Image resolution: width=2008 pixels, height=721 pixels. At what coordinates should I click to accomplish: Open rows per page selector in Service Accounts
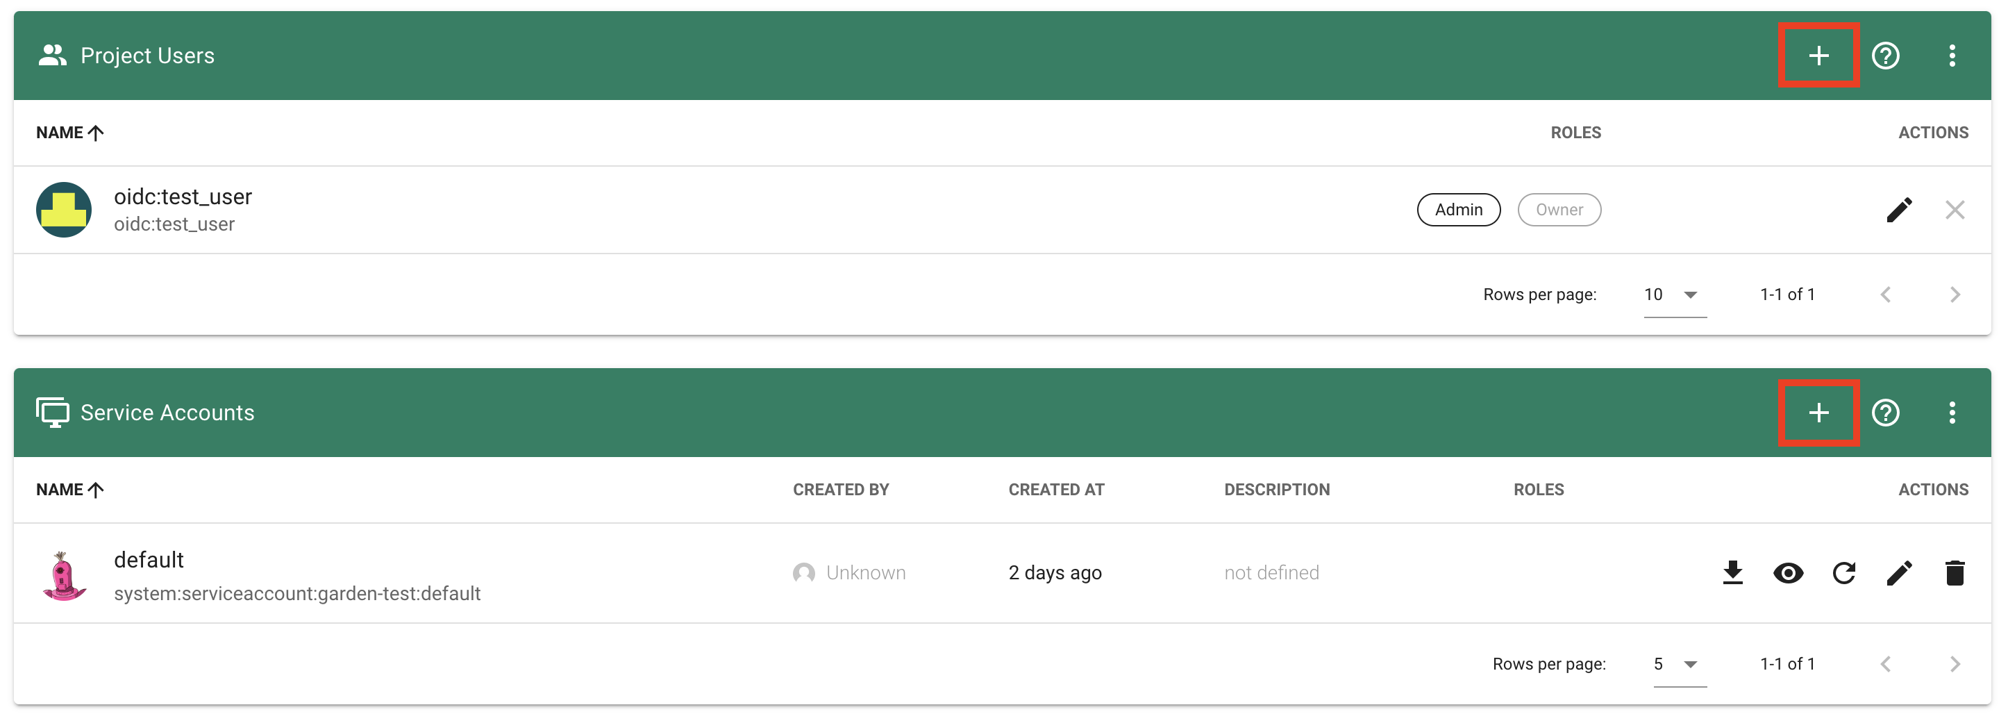point(1672,663)
